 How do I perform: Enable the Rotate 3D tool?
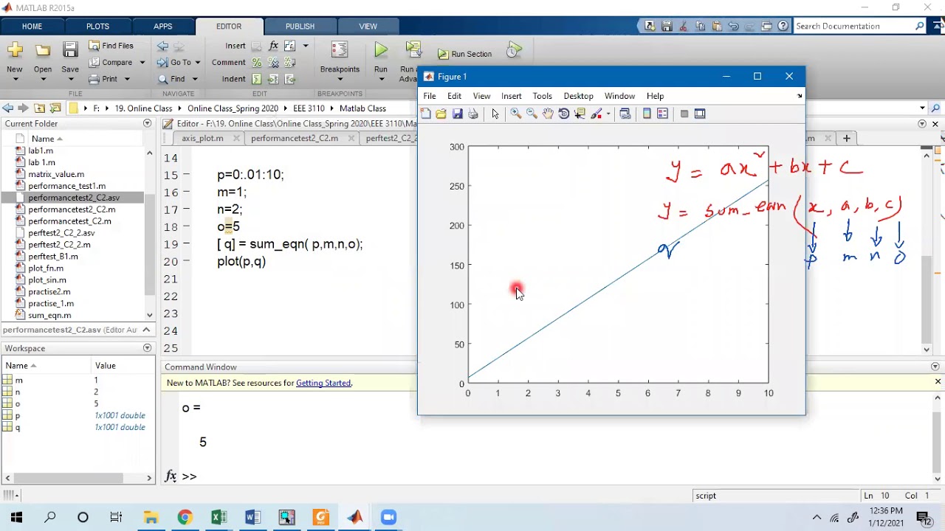pyautogui.click(x=564, y=114)
